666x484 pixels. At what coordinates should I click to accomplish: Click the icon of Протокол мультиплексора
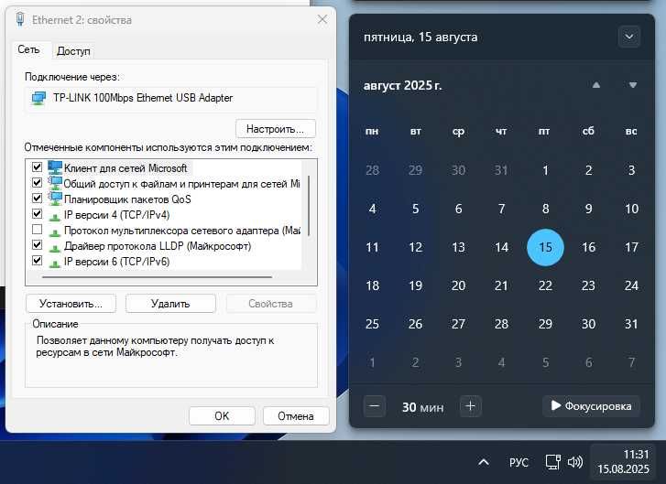54,232
